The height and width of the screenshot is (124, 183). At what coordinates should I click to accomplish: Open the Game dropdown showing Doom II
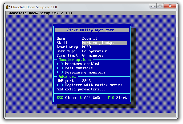(90, 39)
